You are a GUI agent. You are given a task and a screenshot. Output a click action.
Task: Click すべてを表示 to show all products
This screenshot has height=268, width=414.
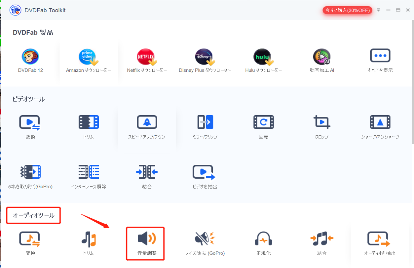[x=380, y=56]
